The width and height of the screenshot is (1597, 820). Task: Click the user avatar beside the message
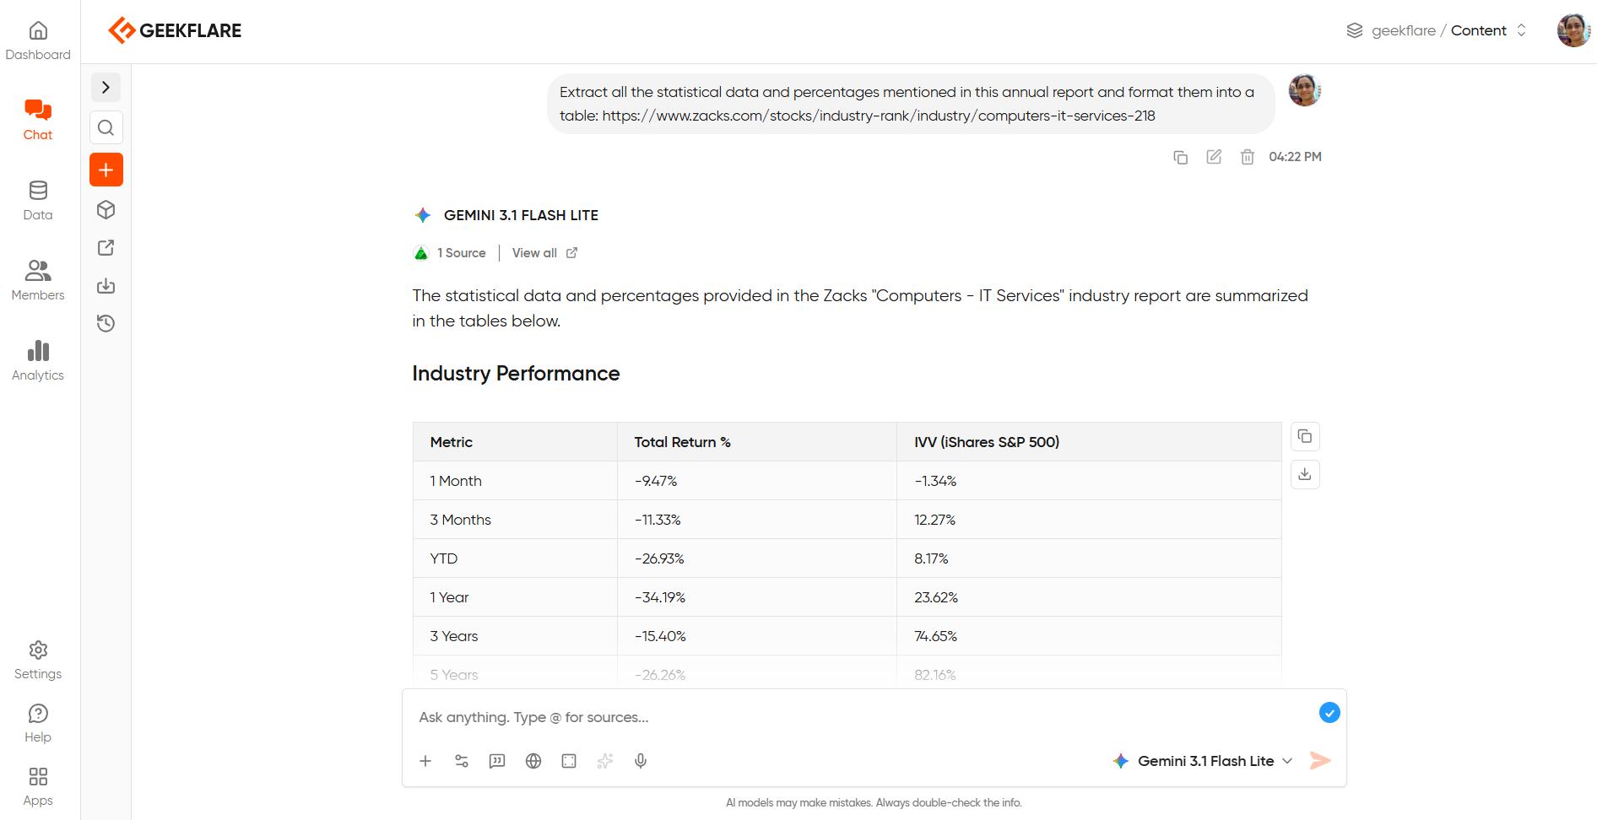(1304, 90)
